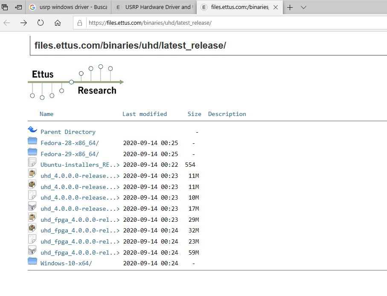Open the browser home page

coord(58,23)
